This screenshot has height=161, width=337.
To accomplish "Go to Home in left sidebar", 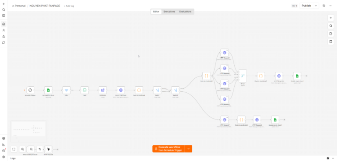I will 4,24.
